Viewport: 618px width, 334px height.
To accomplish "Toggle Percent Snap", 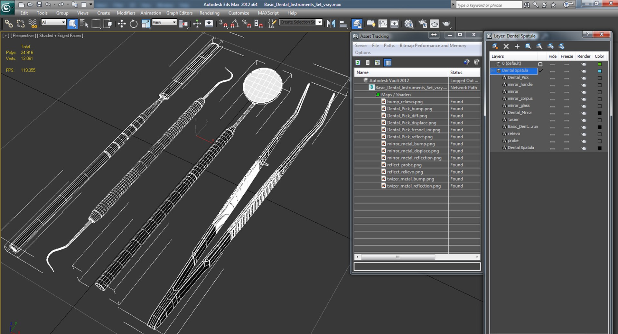I will (x=247, y=23).
